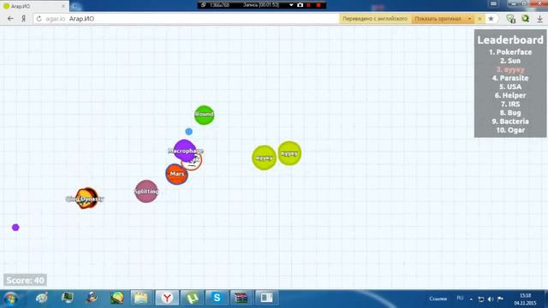Click the green Round cell
548x308 pixels.
click(x=204, y=115)
